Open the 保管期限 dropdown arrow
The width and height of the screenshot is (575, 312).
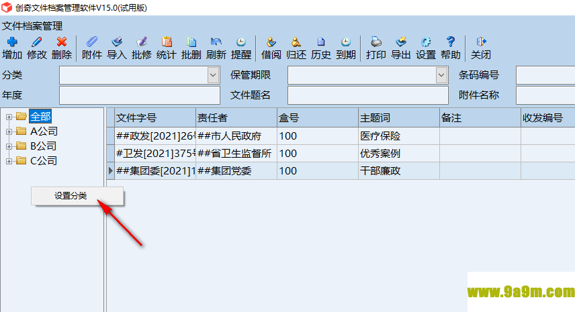(x=441, y=75)
